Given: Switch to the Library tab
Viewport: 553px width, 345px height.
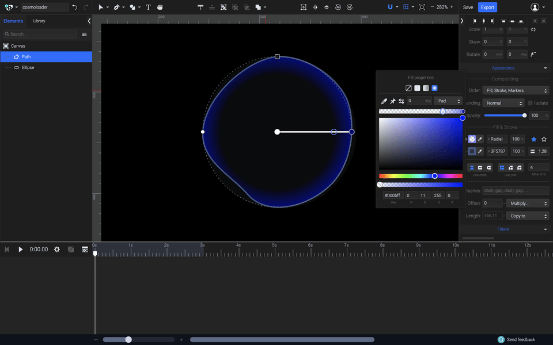Looking at the screenshot, I should [39, 21].
